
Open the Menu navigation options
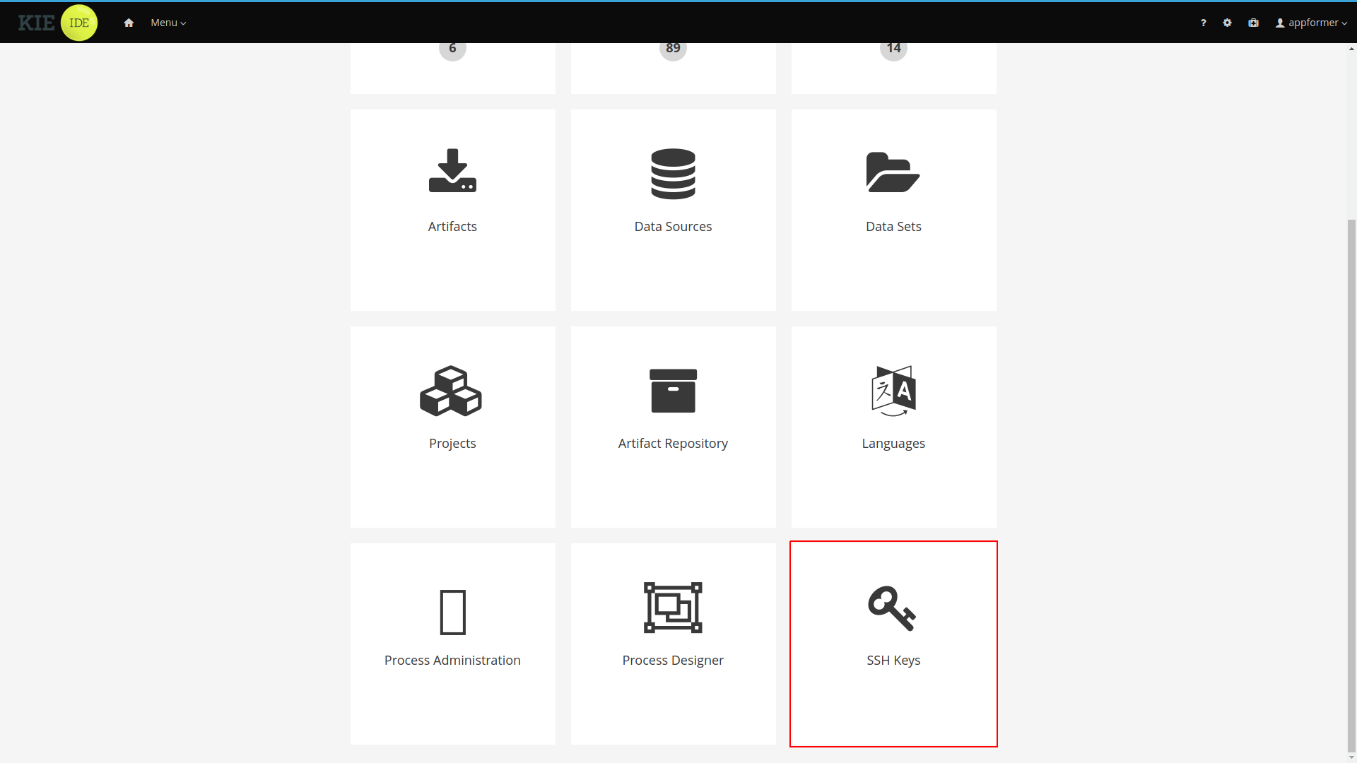coord(168,23)
